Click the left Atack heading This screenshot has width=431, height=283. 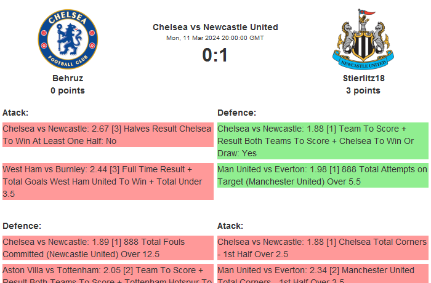(15, 113)
